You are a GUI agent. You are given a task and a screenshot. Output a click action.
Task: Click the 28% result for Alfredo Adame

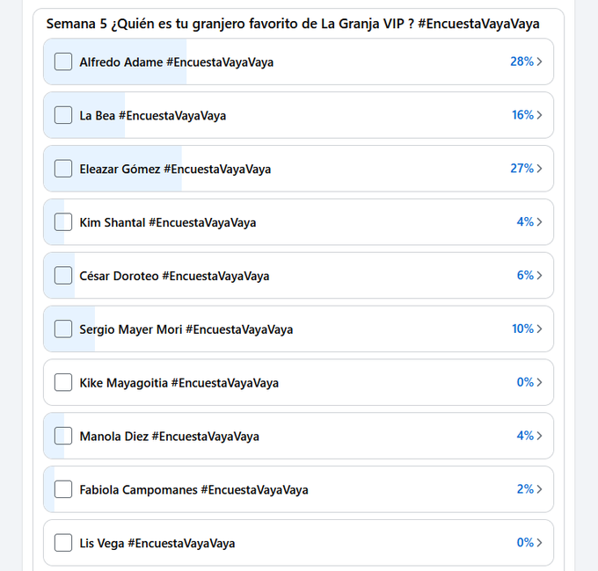521,61
